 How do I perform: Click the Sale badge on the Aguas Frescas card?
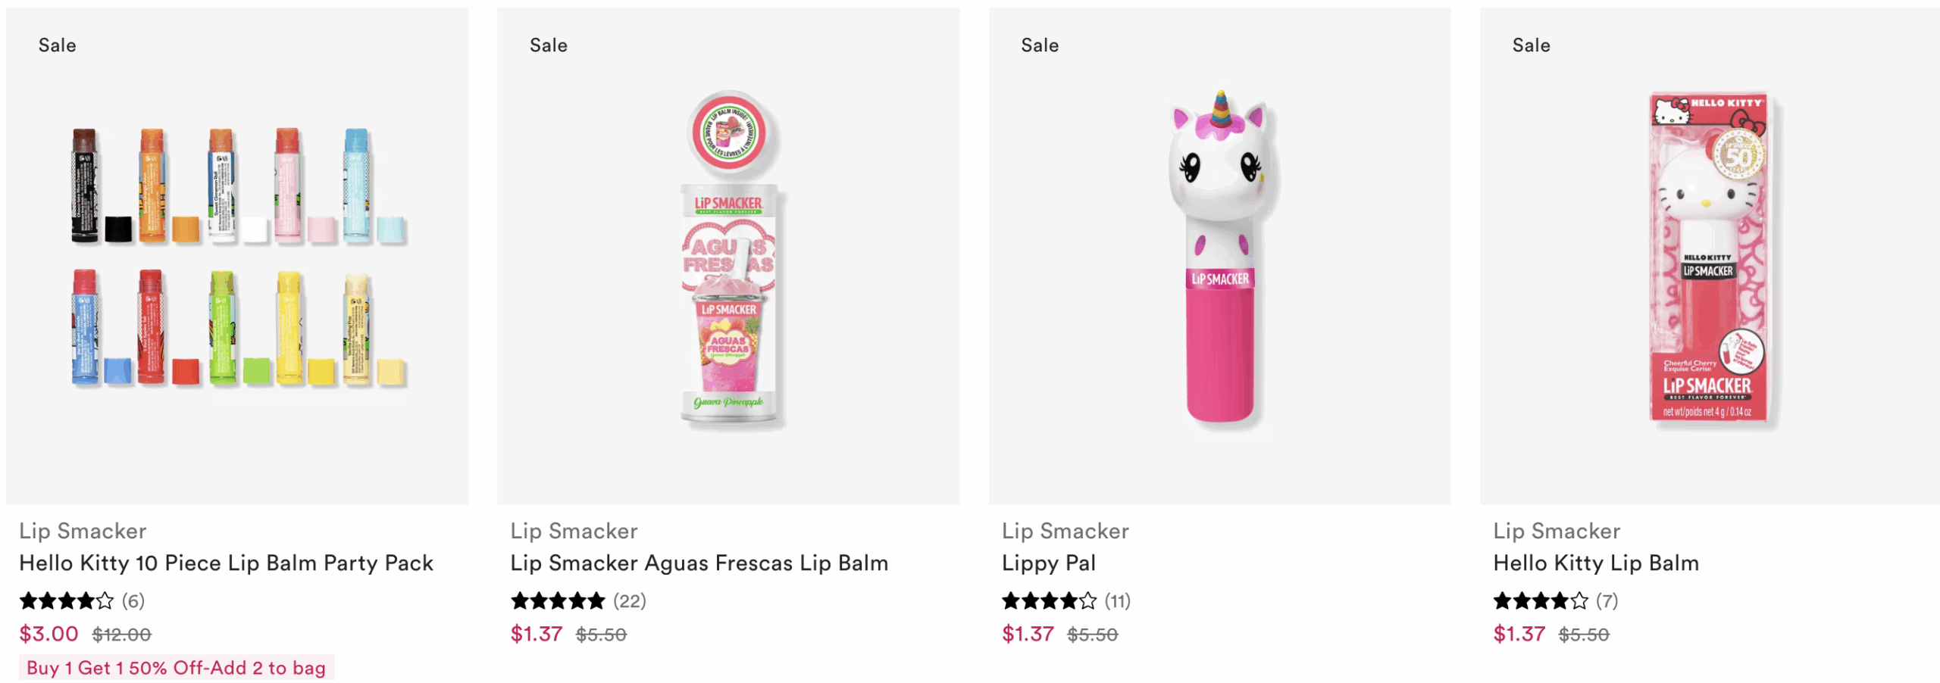pos(549,45)
